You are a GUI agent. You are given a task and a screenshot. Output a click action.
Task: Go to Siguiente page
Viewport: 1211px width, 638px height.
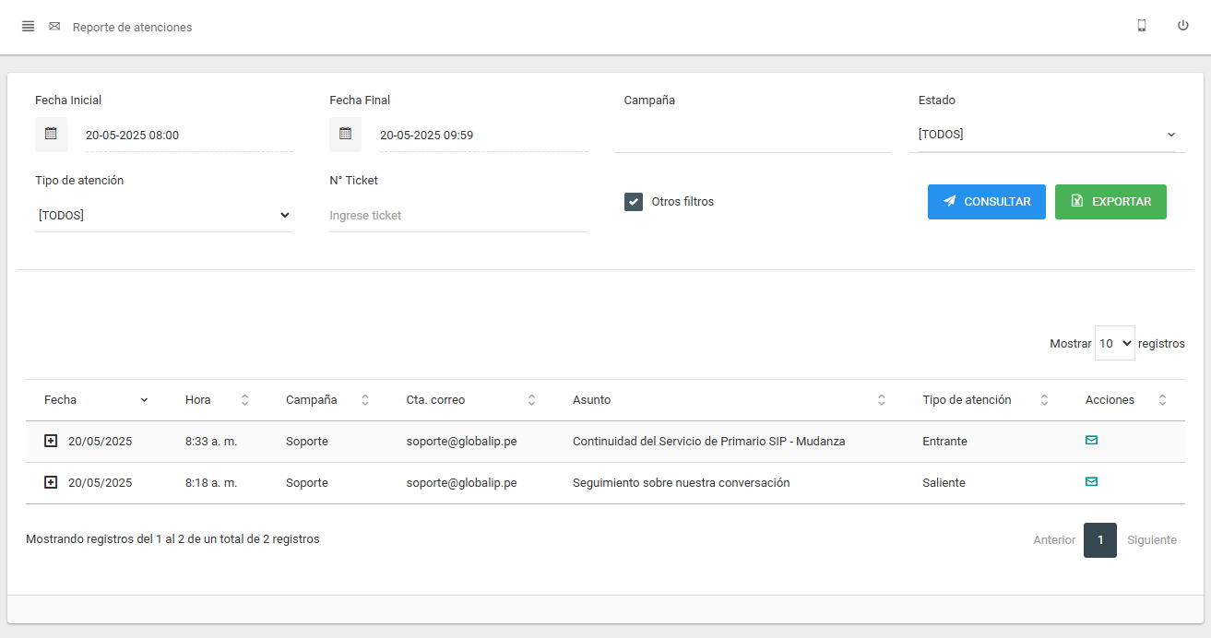click(x=1151, y=540)
